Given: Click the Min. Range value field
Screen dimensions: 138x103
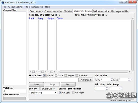Looking at the screenshot, I should tap(115, 89).
